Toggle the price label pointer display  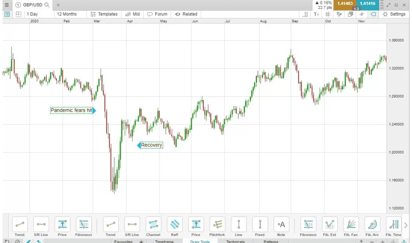373,14
